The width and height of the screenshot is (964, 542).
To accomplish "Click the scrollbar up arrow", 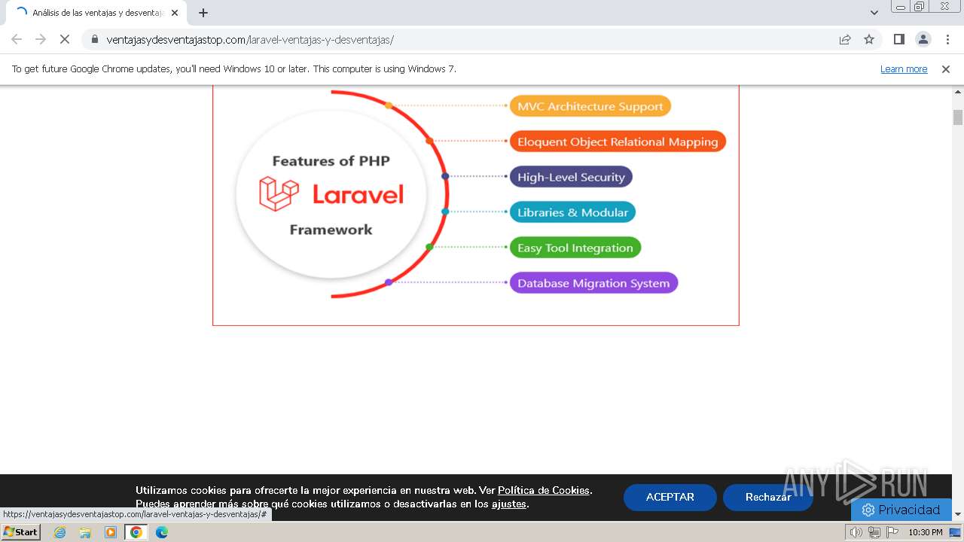I will click(x=958, y=92).
